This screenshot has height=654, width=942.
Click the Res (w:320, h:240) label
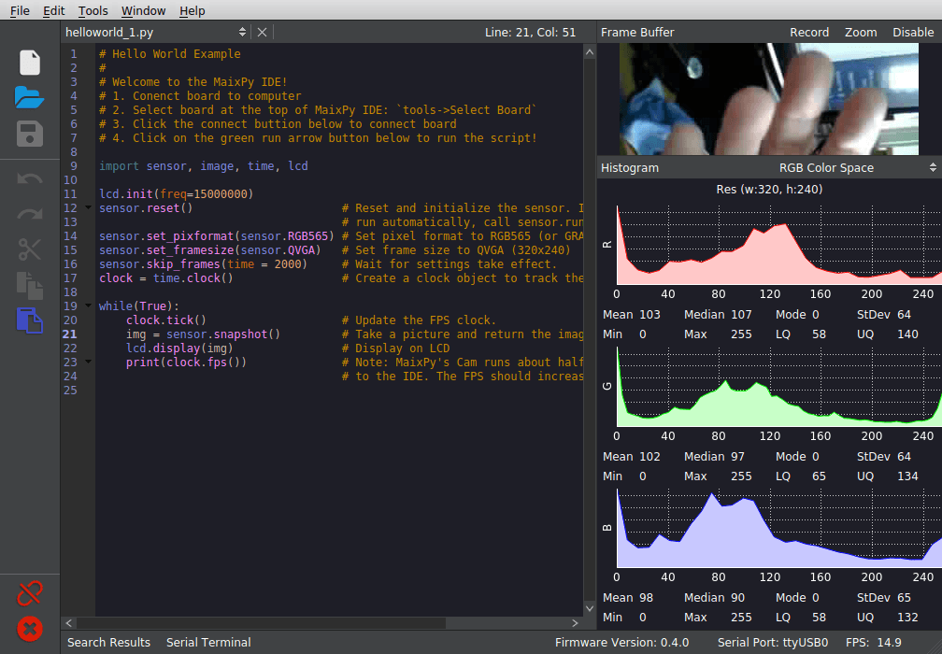(x=769, y=189)
